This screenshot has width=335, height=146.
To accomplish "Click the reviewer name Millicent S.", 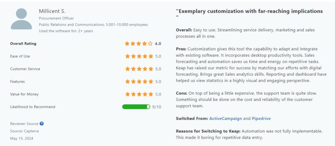I will pos(52,11).
